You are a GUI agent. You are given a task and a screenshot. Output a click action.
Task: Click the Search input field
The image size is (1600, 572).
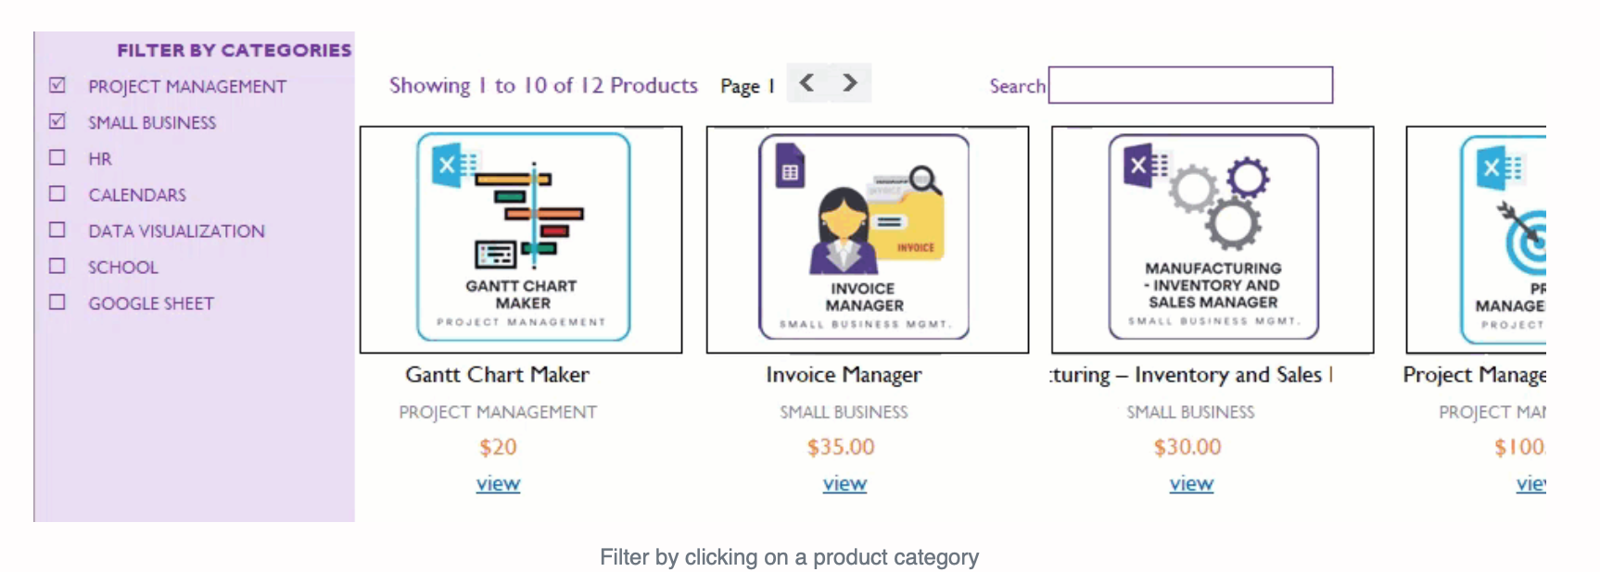click(1190, 85)
